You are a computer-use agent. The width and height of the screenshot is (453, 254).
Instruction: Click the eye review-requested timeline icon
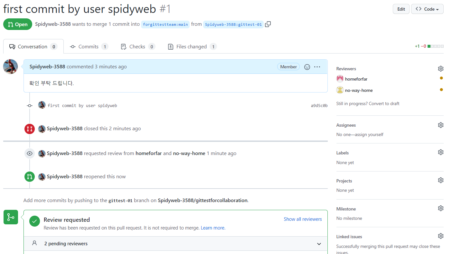pyautogui.click(x=30, y=153)
